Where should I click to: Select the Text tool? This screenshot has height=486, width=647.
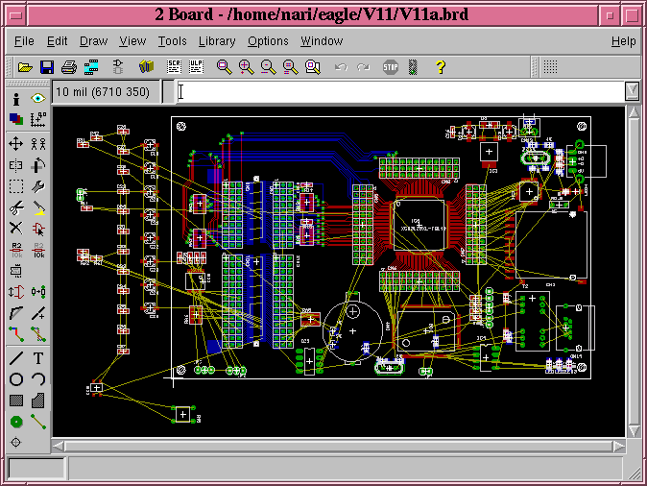[x=38, y=357]
